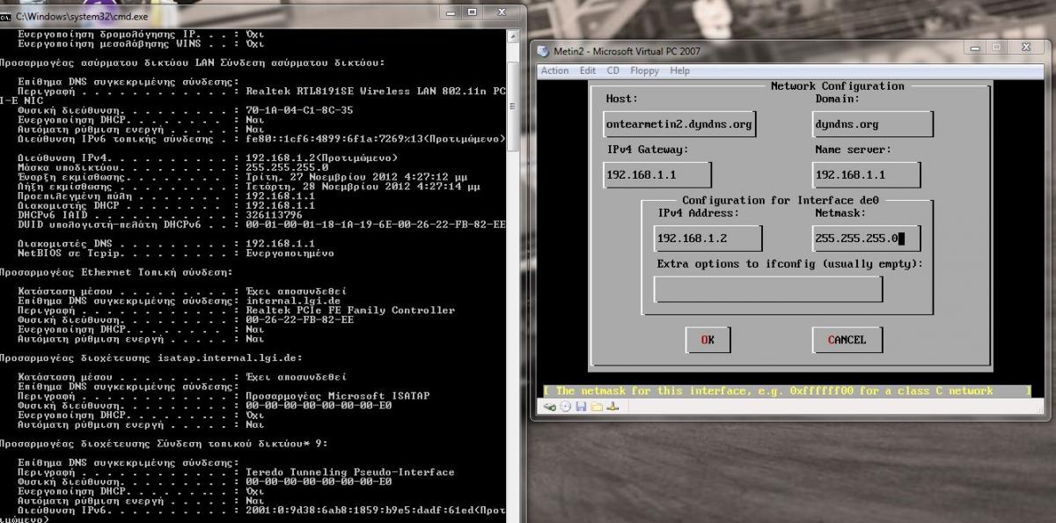This screenshot has width=1056, height=523.
Task: Open the CD menu in Virtual PC
Action: [x=613, y=70]
